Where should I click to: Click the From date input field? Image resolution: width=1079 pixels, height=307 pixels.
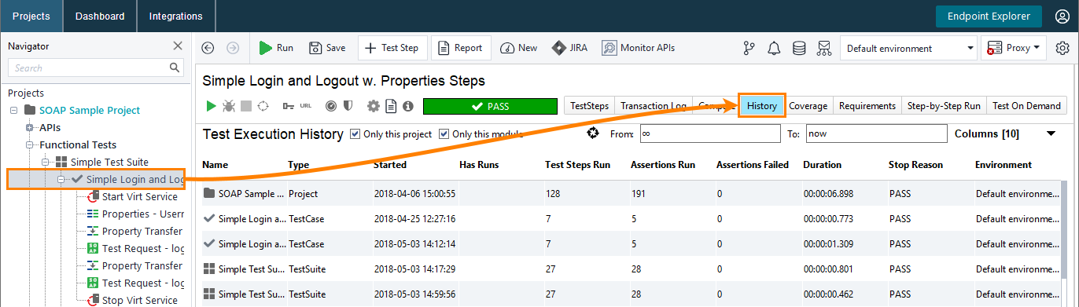[709, 133]
